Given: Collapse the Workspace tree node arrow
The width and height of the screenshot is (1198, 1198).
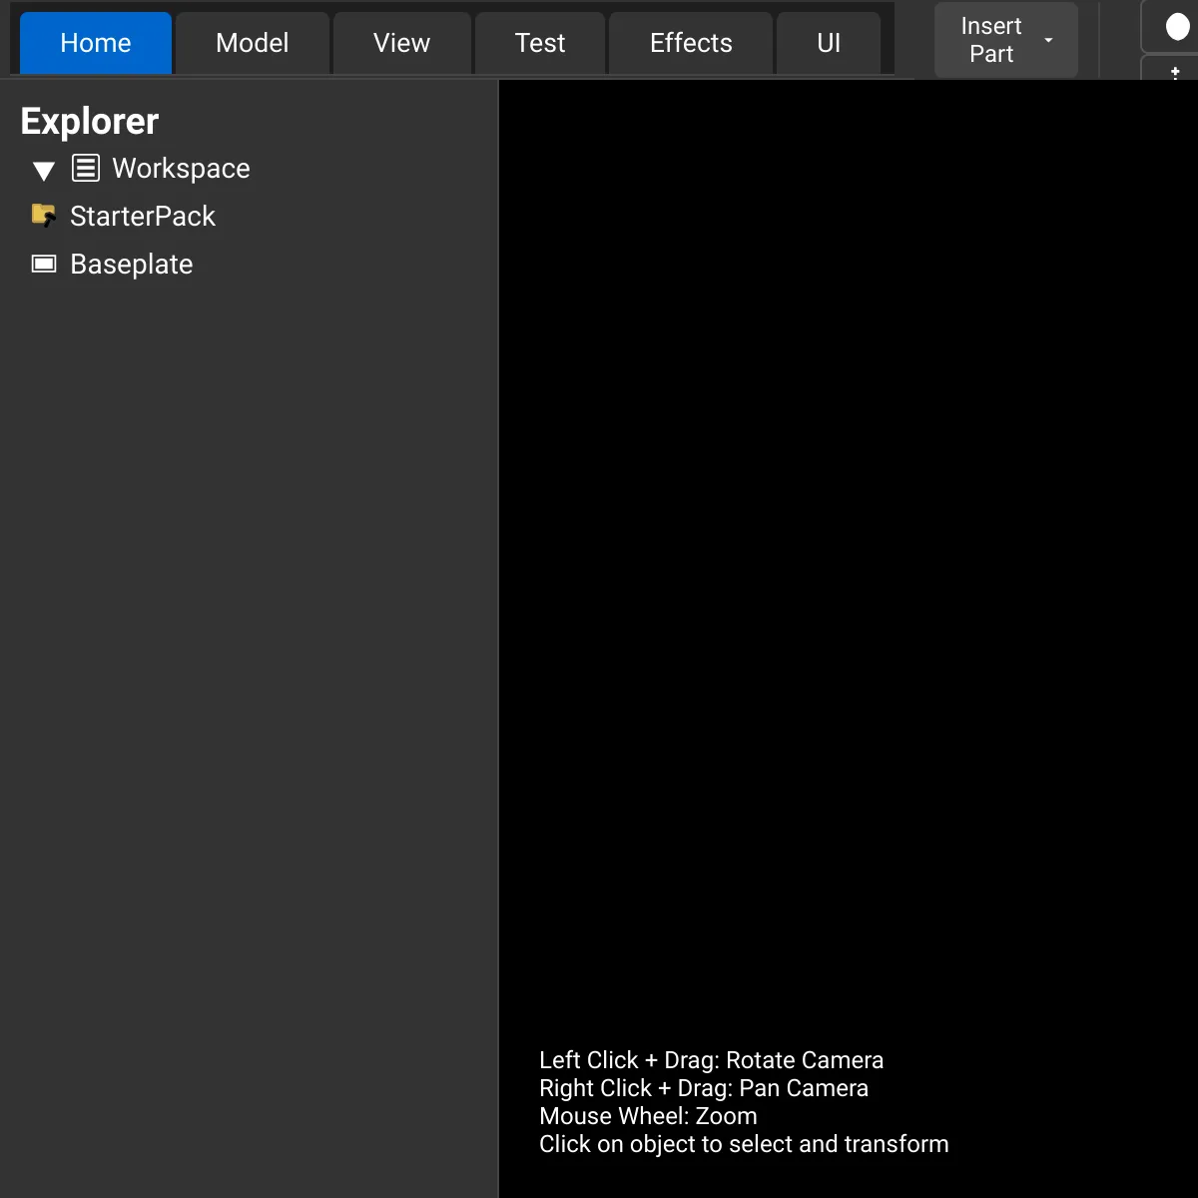Looking at the screenshot, I should click(x=44, y=171).
